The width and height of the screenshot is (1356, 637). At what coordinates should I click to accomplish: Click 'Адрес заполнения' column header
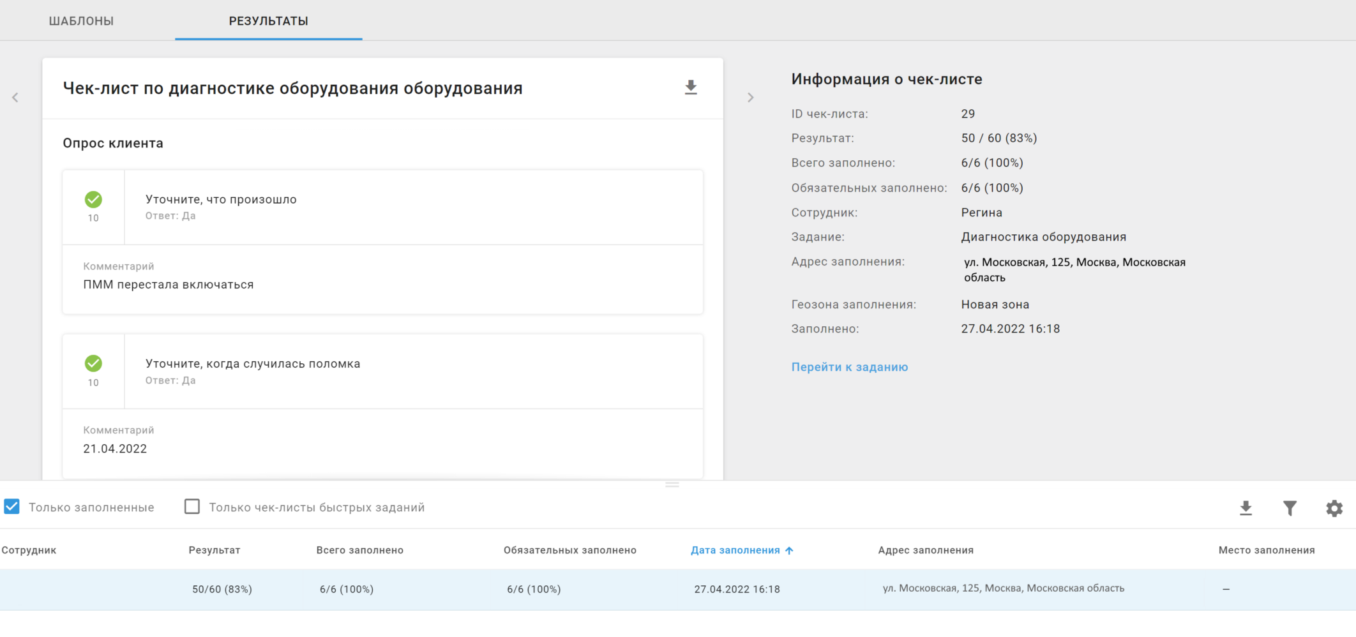pyautogui.click(x=926, y=550)
